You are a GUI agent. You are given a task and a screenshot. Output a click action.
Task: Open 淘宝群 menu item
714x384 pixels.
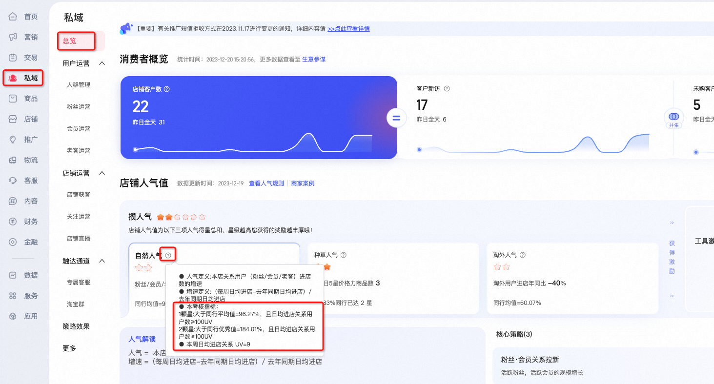76,304
